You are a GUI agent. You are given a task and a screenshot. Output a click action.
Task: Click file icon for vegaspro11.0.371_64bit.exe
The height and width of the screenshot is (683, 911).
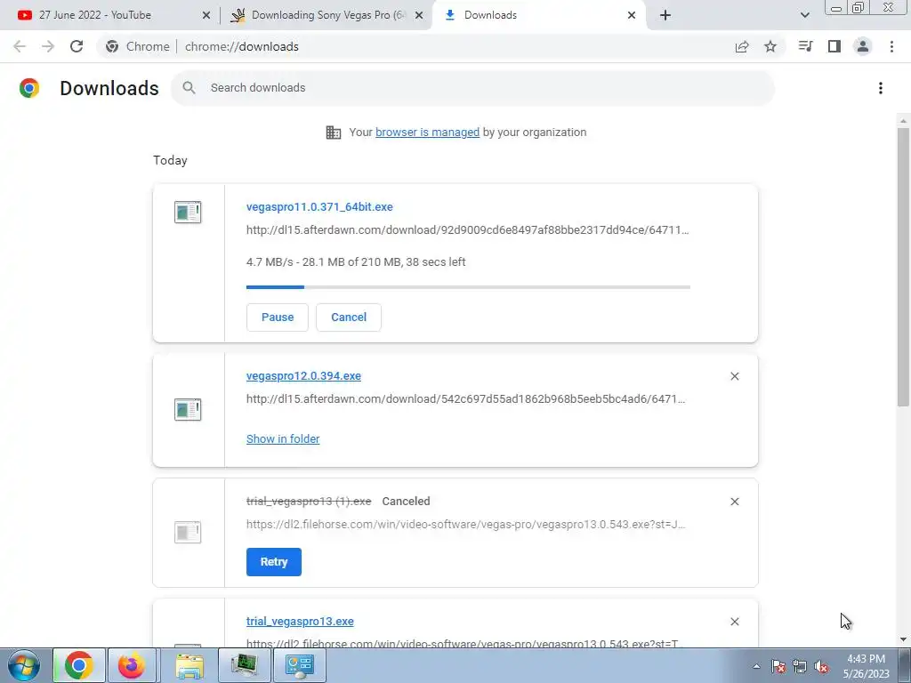tap(188, 212)
